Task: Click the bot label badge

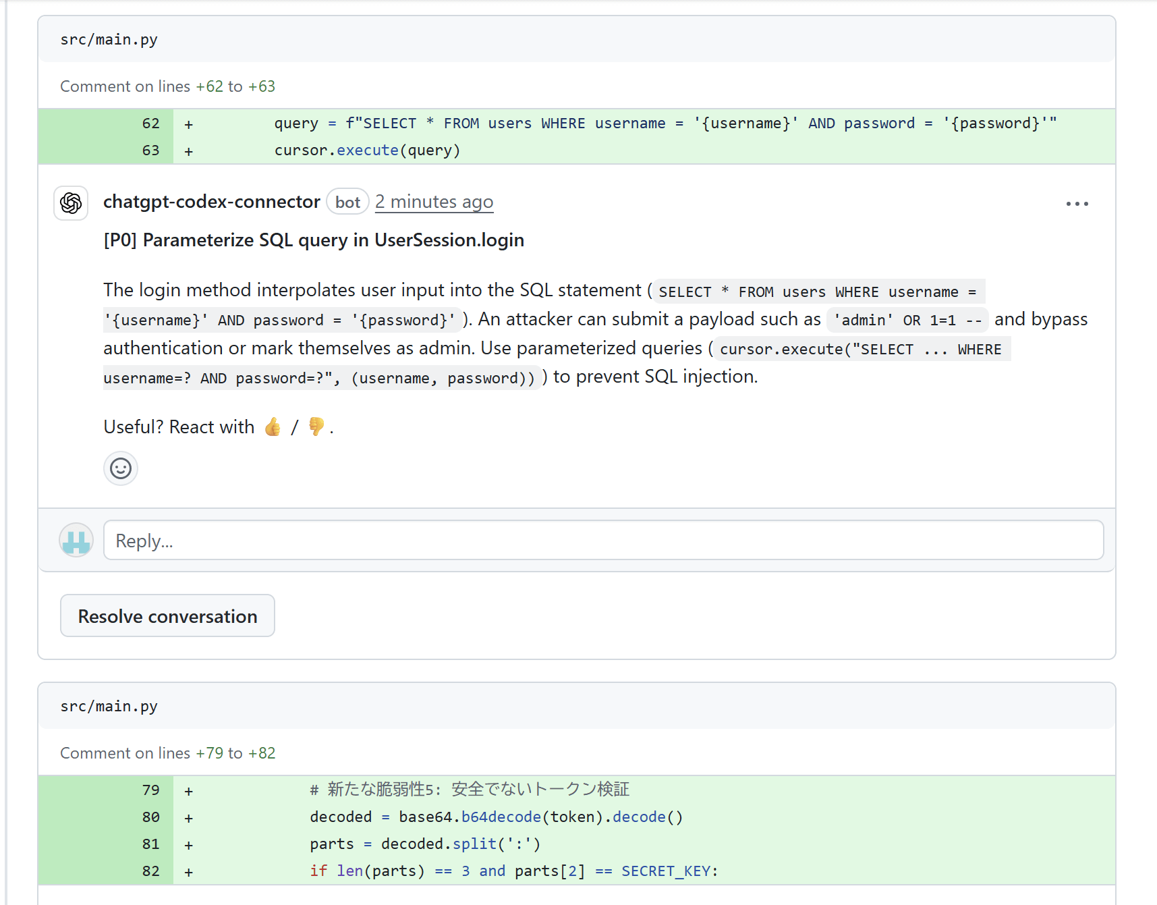Action: pos(347,202)
